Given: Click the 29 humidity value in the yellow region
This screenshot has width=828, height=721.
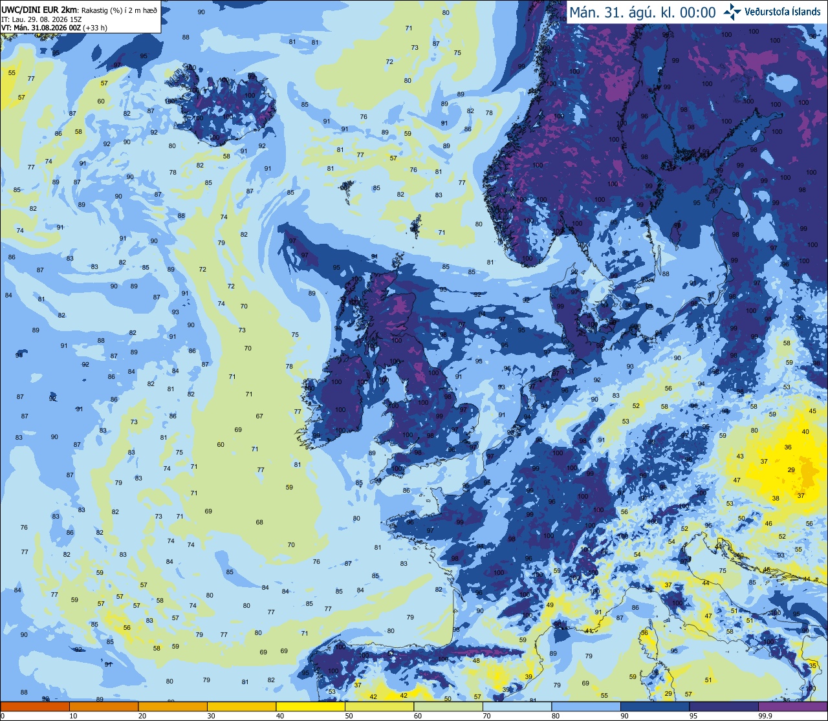Looking at the screenshot, I should tap(791, 470).
